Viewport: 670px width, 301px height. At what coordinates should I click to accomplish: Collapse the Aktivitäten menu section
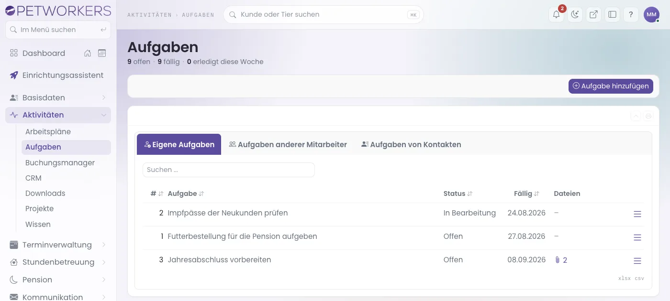58,115
